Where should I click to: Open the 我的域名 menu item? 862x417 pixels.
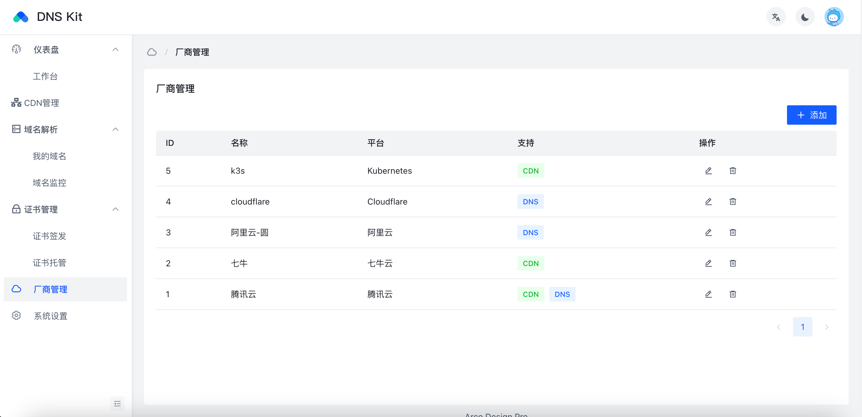65,156
